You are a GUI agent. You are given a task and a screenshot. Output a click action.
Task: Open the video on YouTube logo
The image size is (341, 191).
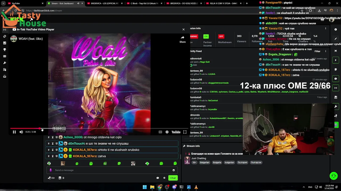(x=176, y=132)
